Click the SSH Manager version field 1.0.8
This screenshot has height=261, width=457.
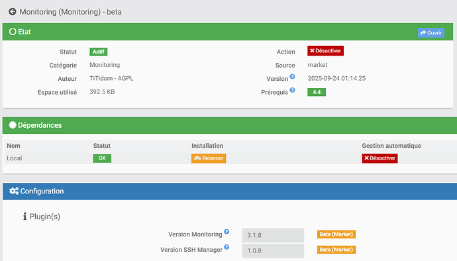pyautogui.click(x=273, y=251)
